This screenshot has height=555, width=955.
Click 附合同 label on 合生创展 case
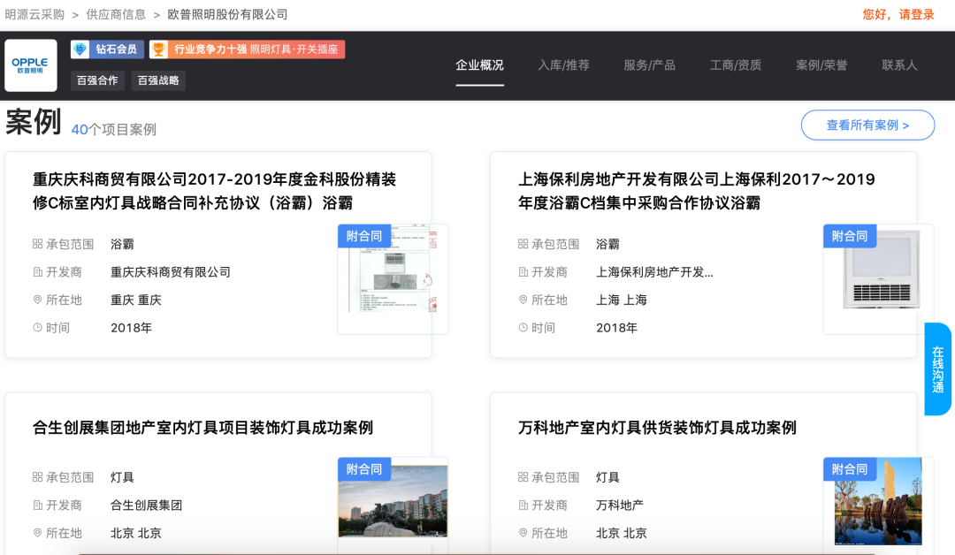[364, 469]
